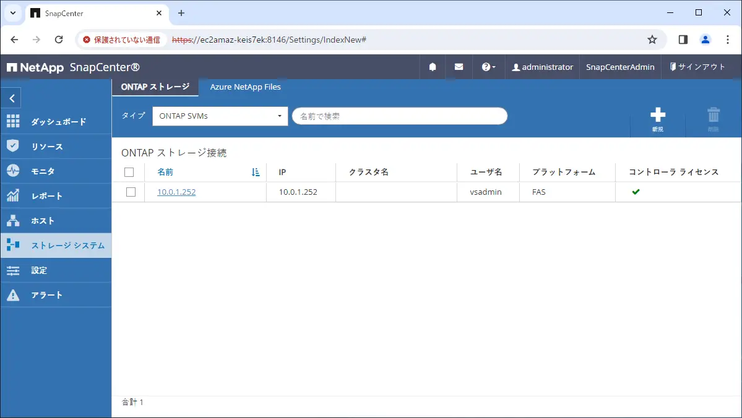742x418 pixels.
Task: Click the sort order icon beside 名前
Action: pyautogui.click(x=256, y=172)
